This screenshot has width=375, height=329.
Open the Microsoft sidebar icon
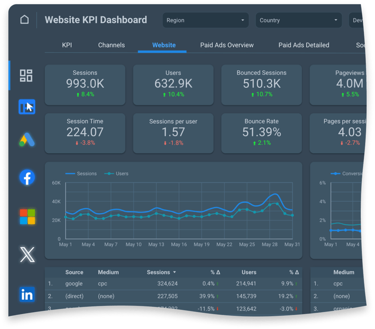(x=27, y=217)
